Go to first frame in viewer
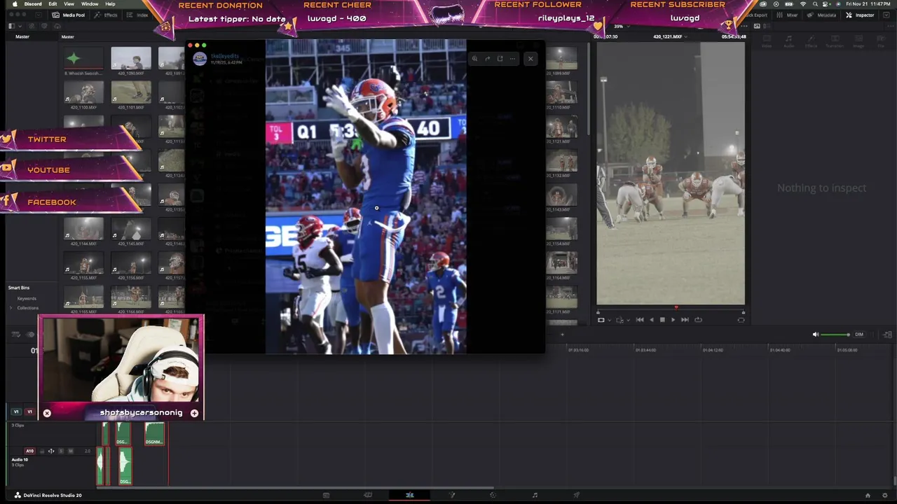897x504 pixels. 639,320
